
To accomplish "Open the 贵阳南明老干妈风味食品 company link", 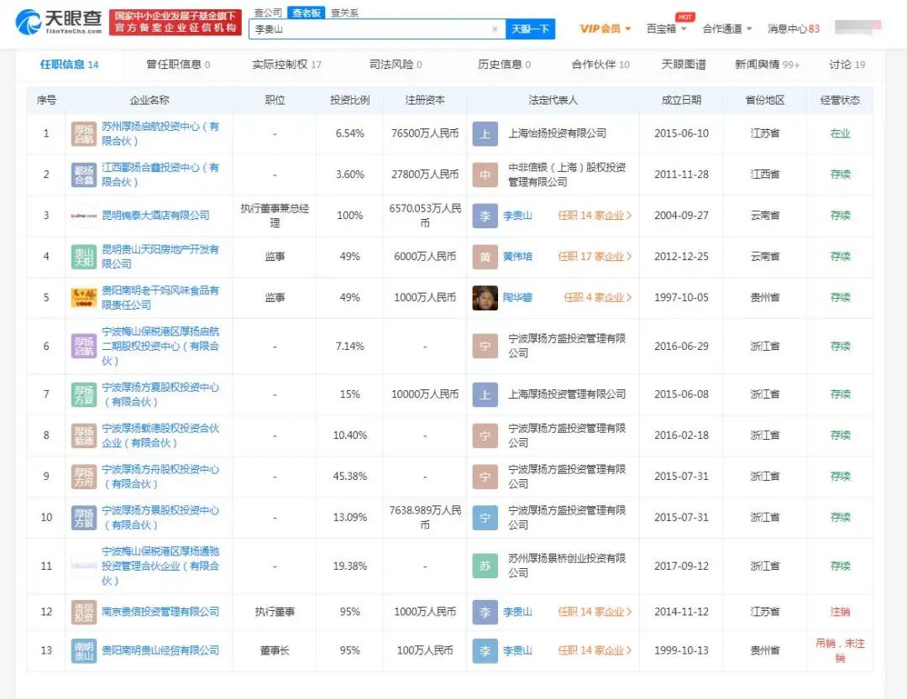I will (x=160, y=298).
